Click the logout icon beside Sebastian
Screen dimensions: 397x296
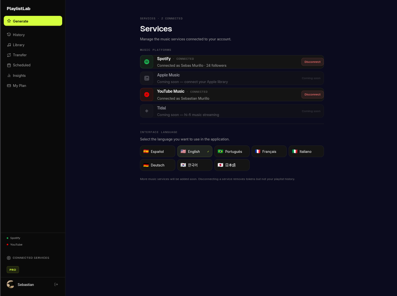pos(56,284)
